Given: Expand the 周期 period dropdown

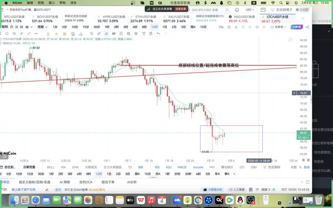Looking at the screenshot, I should pos(43,27).
